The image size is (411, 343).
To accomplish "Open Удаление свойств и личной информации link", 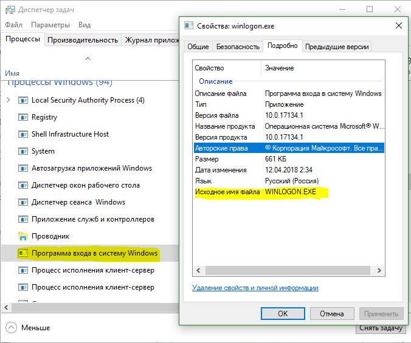I will (x=255, y=288).
